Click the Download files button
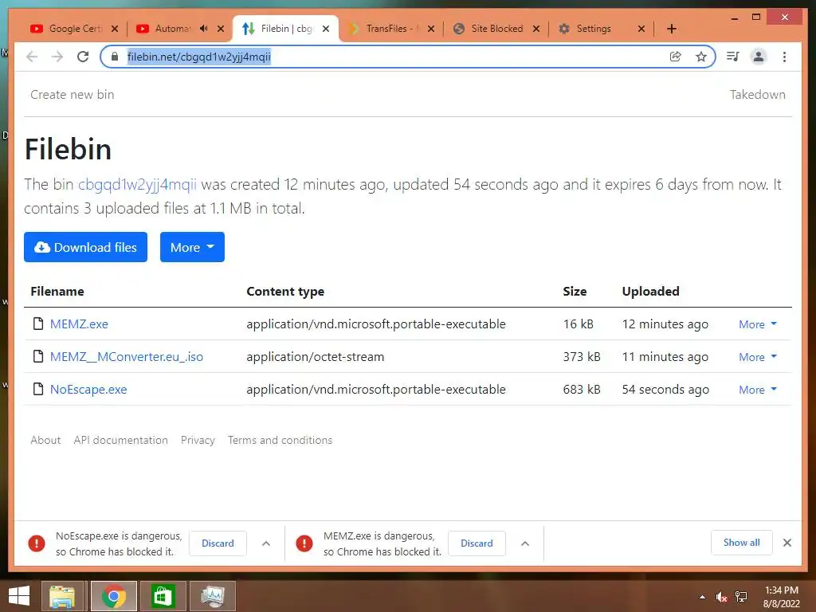Screen dimensions: 816x612 click(x=85, y=247)
